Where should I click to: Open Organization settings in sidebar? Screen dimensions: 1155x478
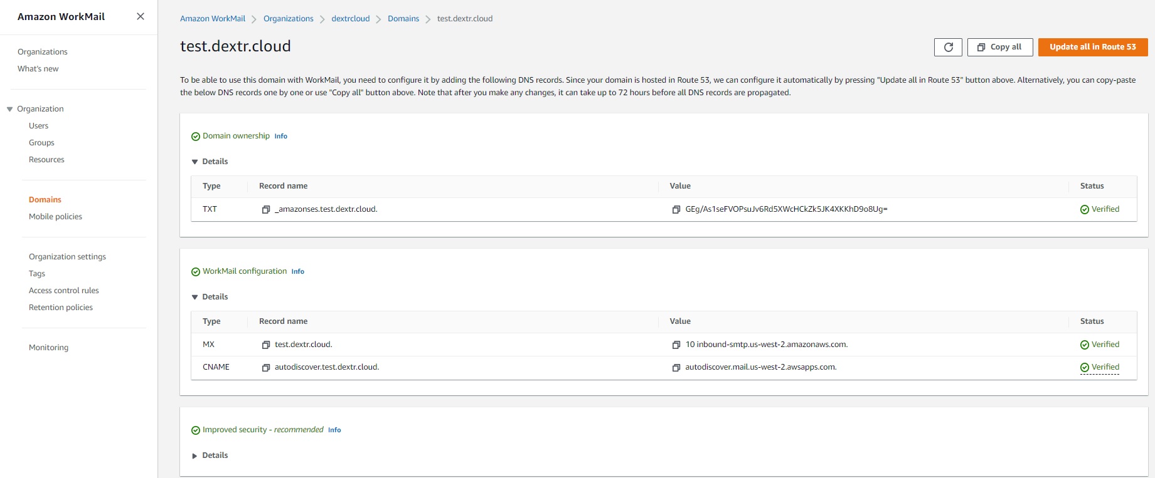(67, 257)
